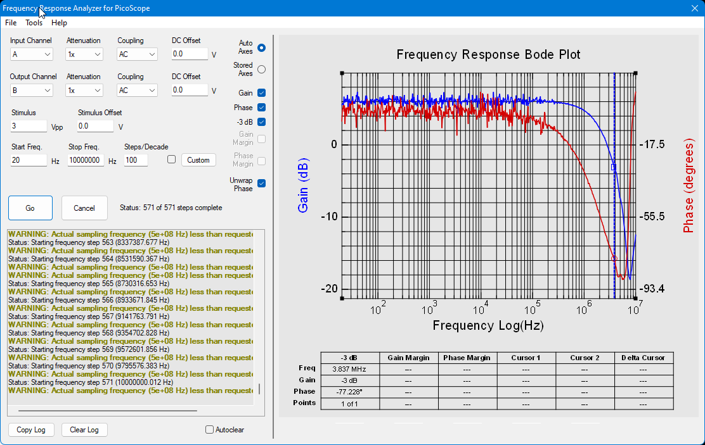Click the Copy Log button

pos(31,430)
